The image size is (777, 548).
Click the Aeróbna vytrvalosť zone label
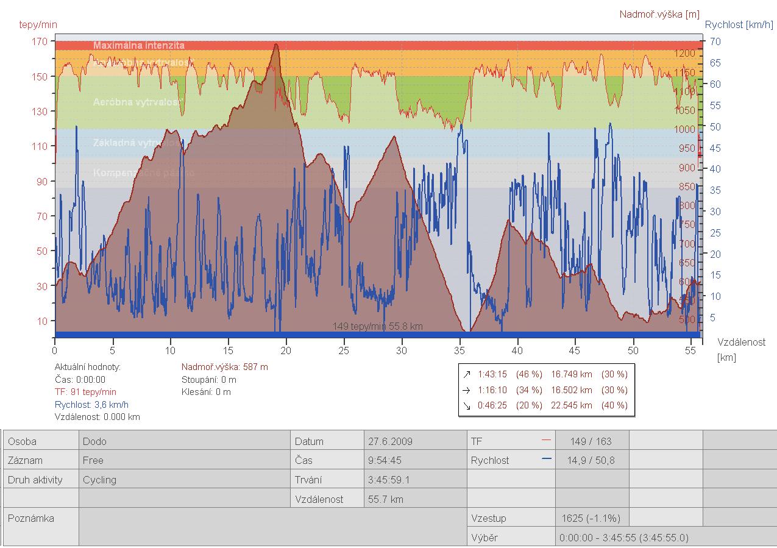pos(138,102)
